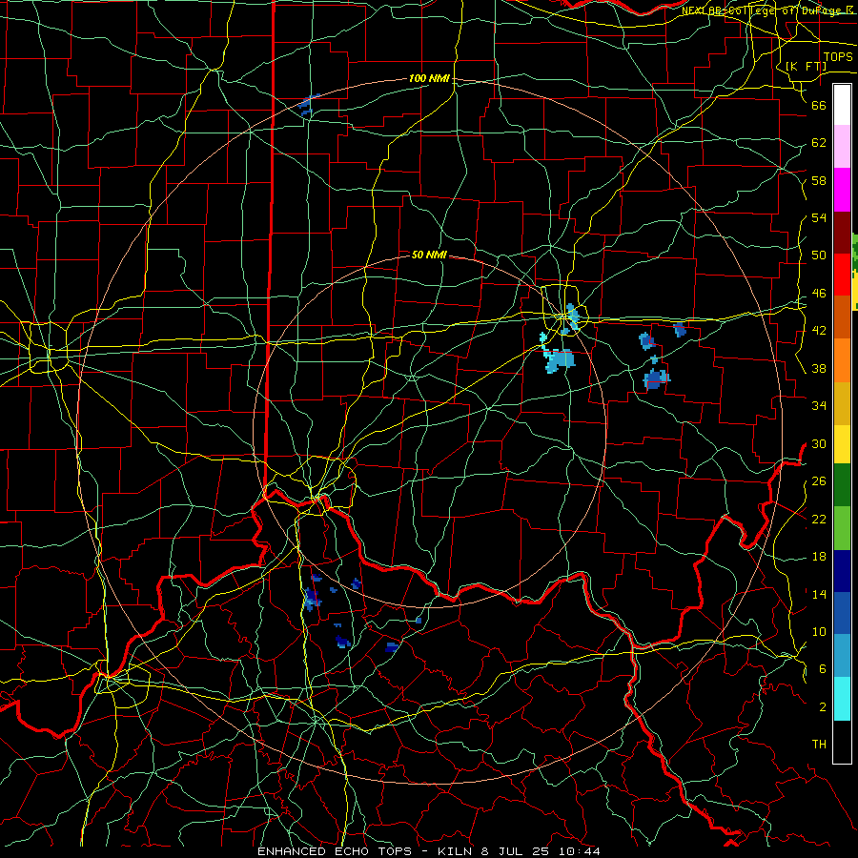This screenshot has height=858, width=858.
Task: Click the legend value "2"
Action: [823, 706]
